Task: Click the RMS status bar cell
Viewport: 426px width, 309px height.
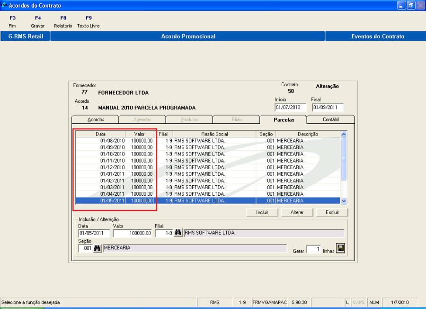Action: [x=214, y=302]
